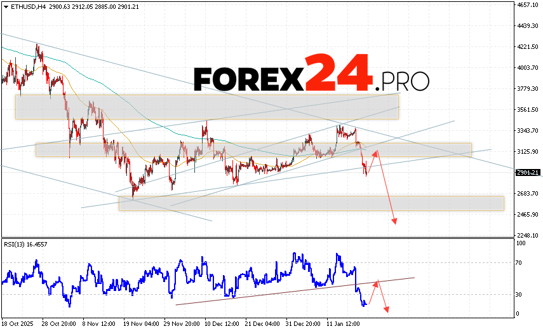Select the lower gray support zone near 2683.70
Image resolution: width=543 pixels, height=331 pixels.
pyautogui.click(x=311, y=203)
